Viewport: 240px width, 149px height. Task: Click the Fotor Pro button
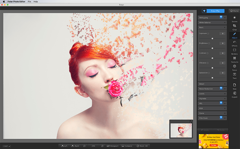(213, 11)
